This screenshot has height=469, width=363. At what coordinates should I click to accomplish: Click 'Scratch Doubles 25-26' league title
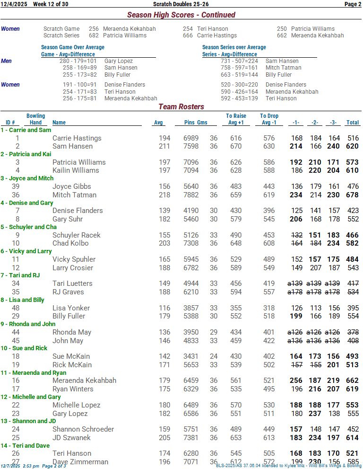pos(181,4)
